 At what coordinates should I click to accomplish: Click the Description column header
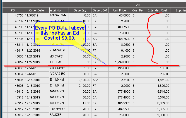pyautogui.click(x=59, y=10)
